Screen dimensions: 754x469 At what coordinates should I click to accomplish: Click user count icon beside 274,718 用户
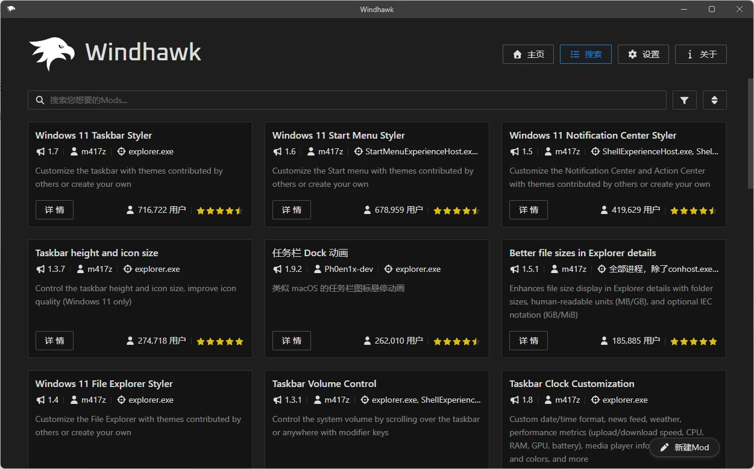click(x=130, y=341)
